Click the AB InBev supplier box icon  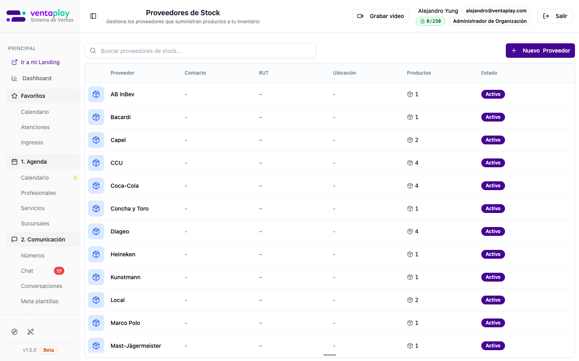coord(96,94)
